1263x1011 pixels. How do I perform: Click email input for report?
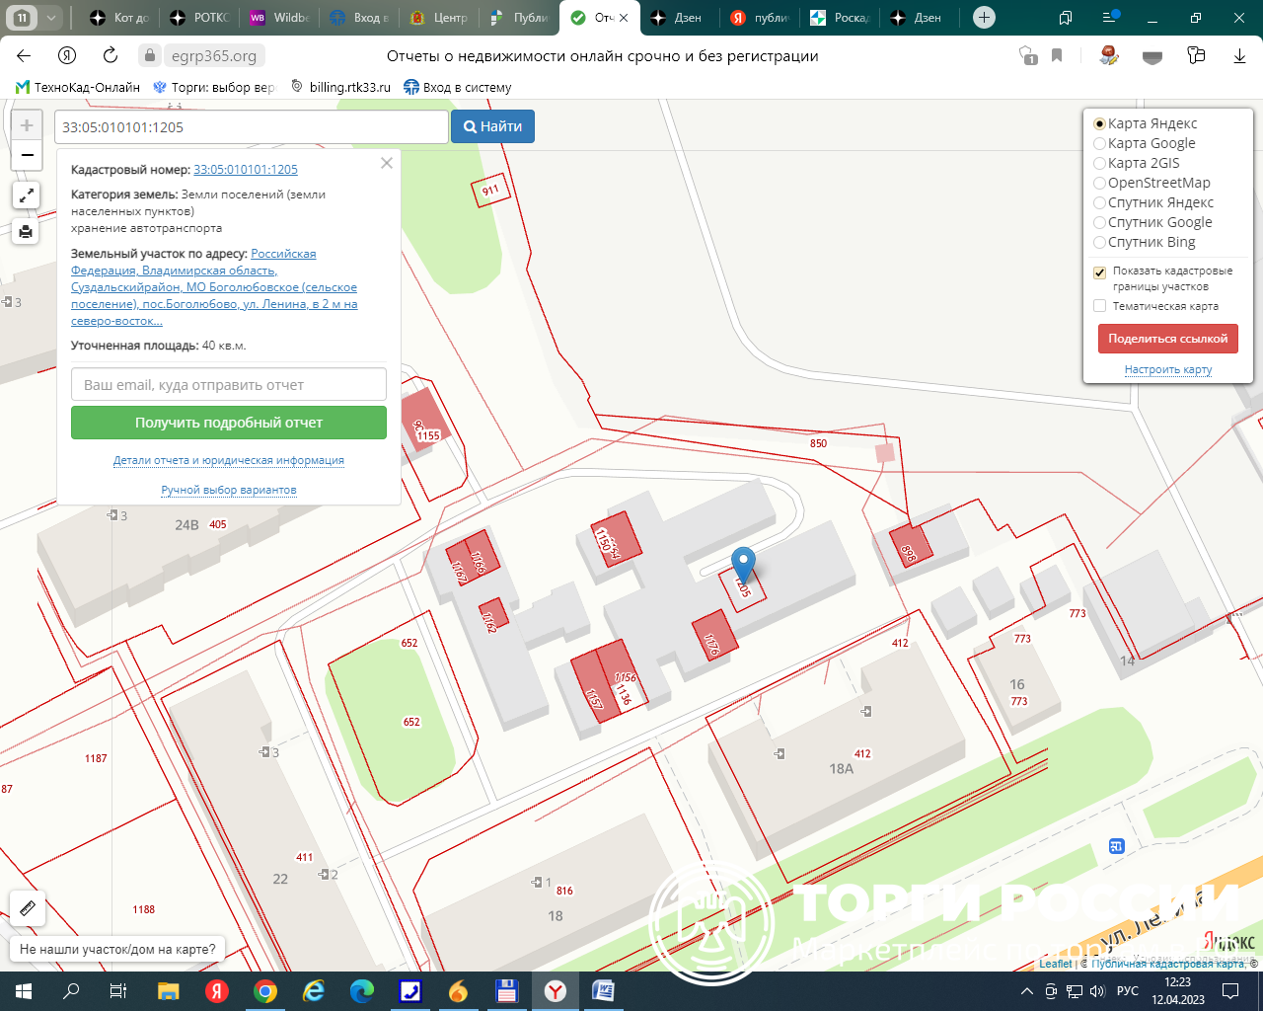(229, 384)
